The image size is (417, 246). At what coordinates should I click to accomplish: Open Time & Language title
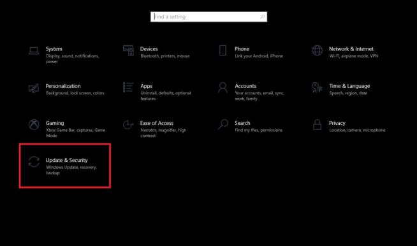[x=349, y=86]
